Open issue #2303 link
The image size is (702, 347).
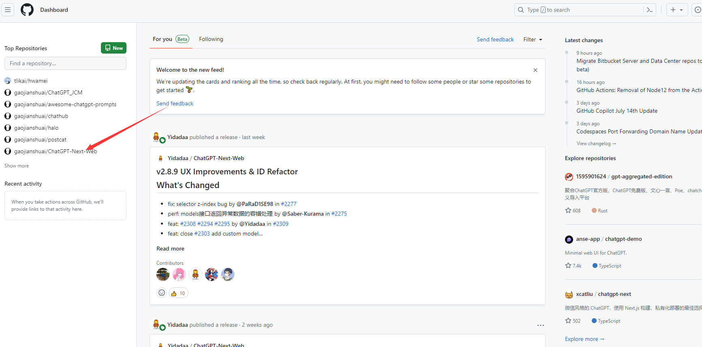coord(202,233)
